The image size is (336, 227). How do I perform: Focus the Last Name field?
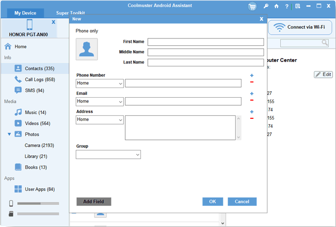205,63
